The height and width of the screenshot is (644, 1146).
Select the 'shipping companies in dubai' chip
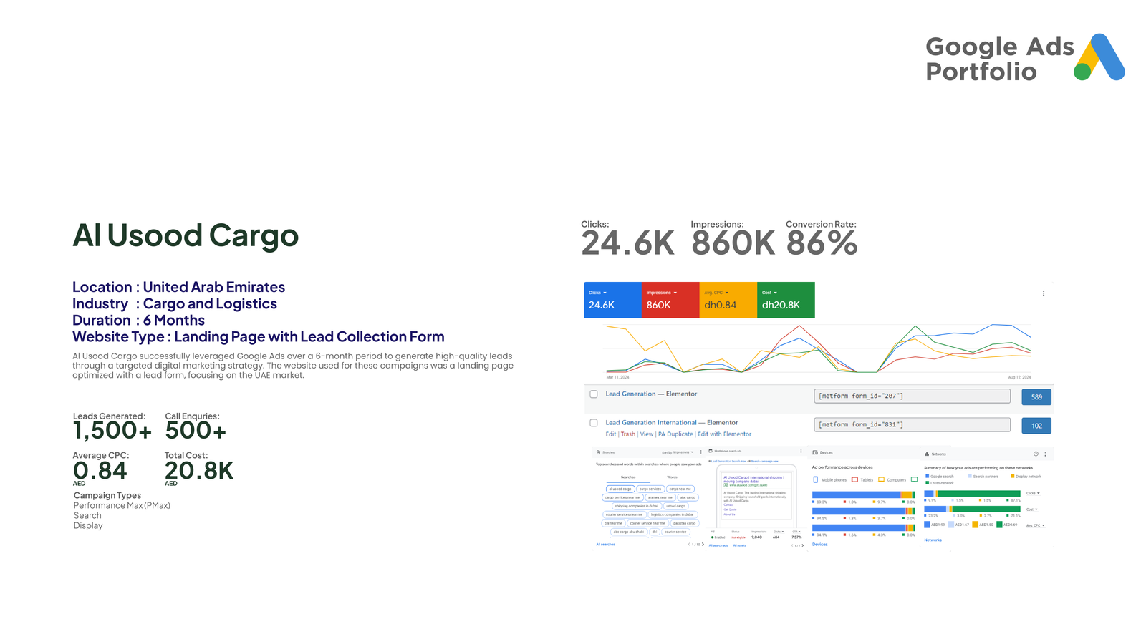coord(637,506)
